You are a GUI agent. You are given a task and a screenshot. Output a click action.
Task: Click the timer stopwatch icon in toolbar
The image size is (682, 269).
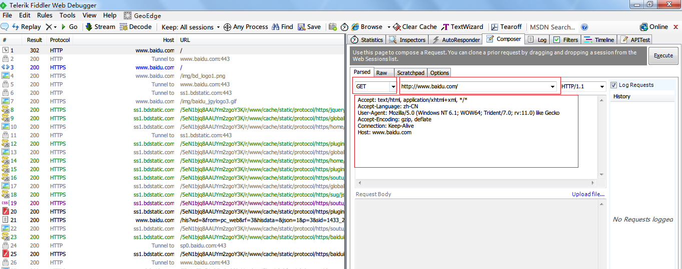coord(345,27)
